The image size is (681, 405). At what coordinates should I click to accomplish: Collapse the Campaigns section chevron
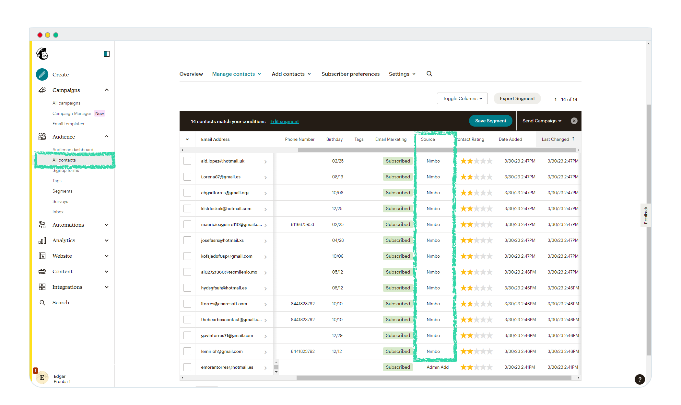107,90
